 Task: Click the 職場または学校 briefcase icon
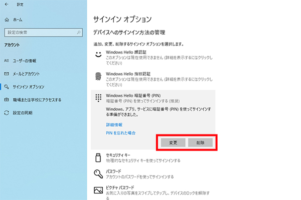tap(7, 99)
